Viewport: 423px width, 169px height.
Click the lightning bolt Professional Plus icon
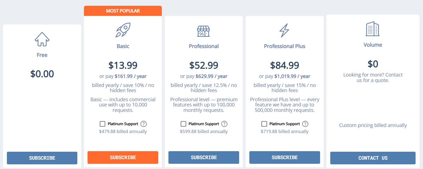click(x=284, y=30)
